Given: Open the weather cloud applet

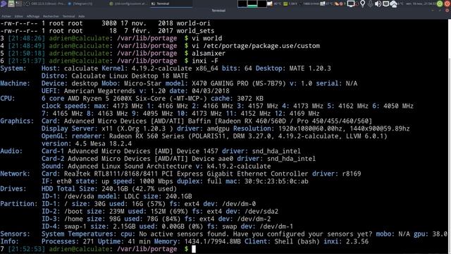Looking at the screenshot, I should (393, 4).
